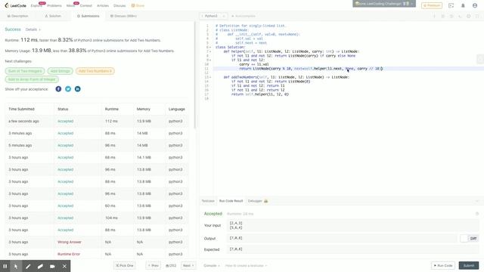Image resolution: width=484 pixels, height=272 pixels.
Task: Switch to the Testcase tab
Action: (208, 201)
